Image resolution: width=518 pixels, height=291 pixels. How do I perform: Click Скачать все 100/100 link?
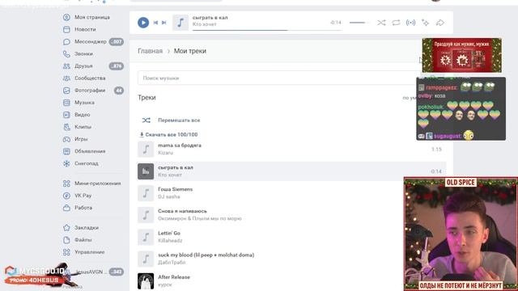pyautogui.click(x=169, y=135)
